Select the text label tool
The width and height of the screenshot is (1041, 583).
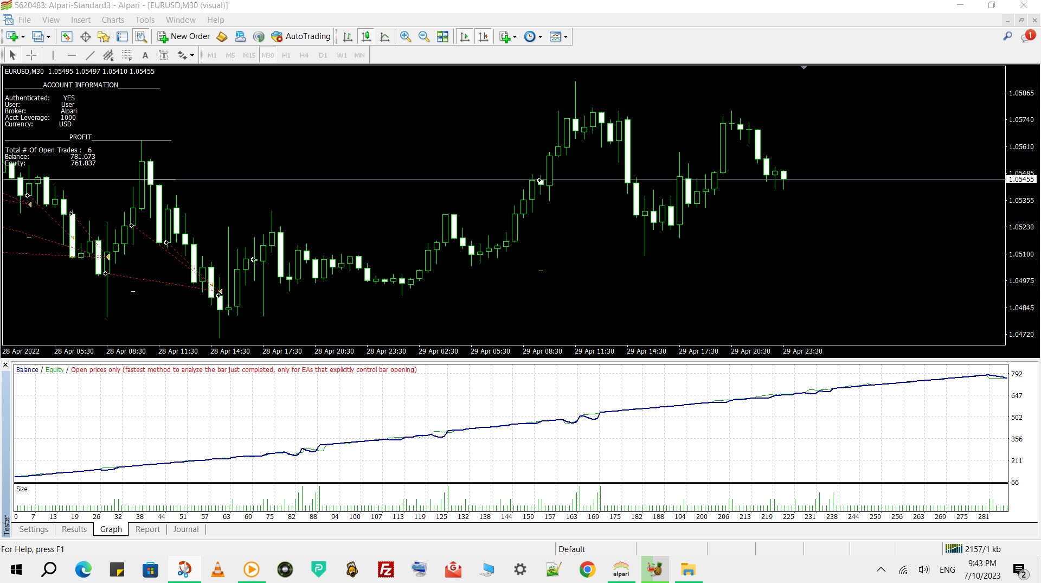coord(164,55)
